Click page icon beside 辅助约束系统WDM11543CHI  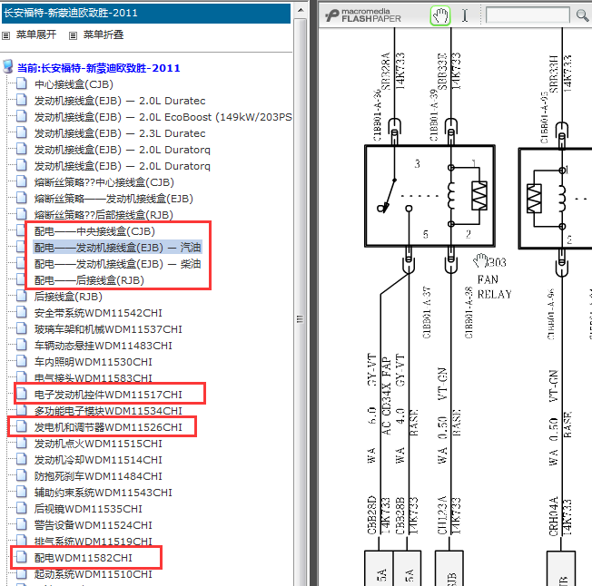(22, 492)
